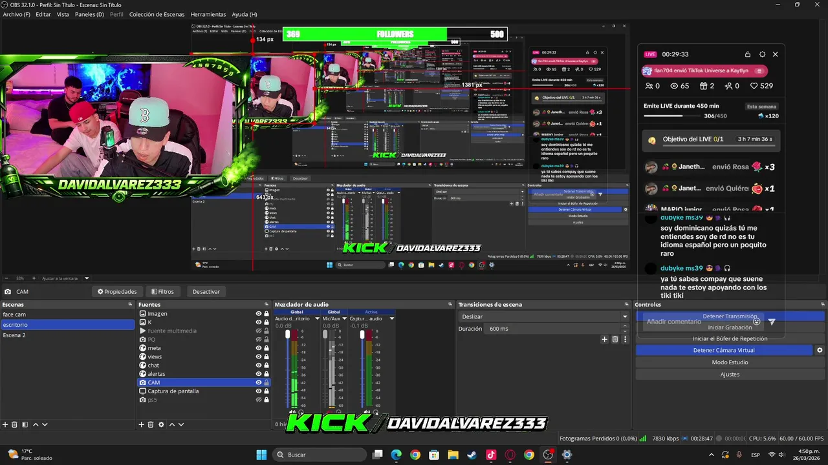Open scene filters icon in Escenas toolbar
The width and height of the screenshot is (828, 465).
tap(25, 424)
